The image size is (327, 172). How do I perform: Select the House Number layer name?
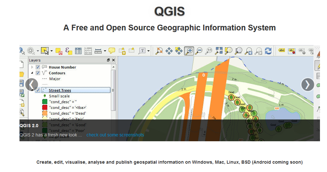tap(62, 67)
